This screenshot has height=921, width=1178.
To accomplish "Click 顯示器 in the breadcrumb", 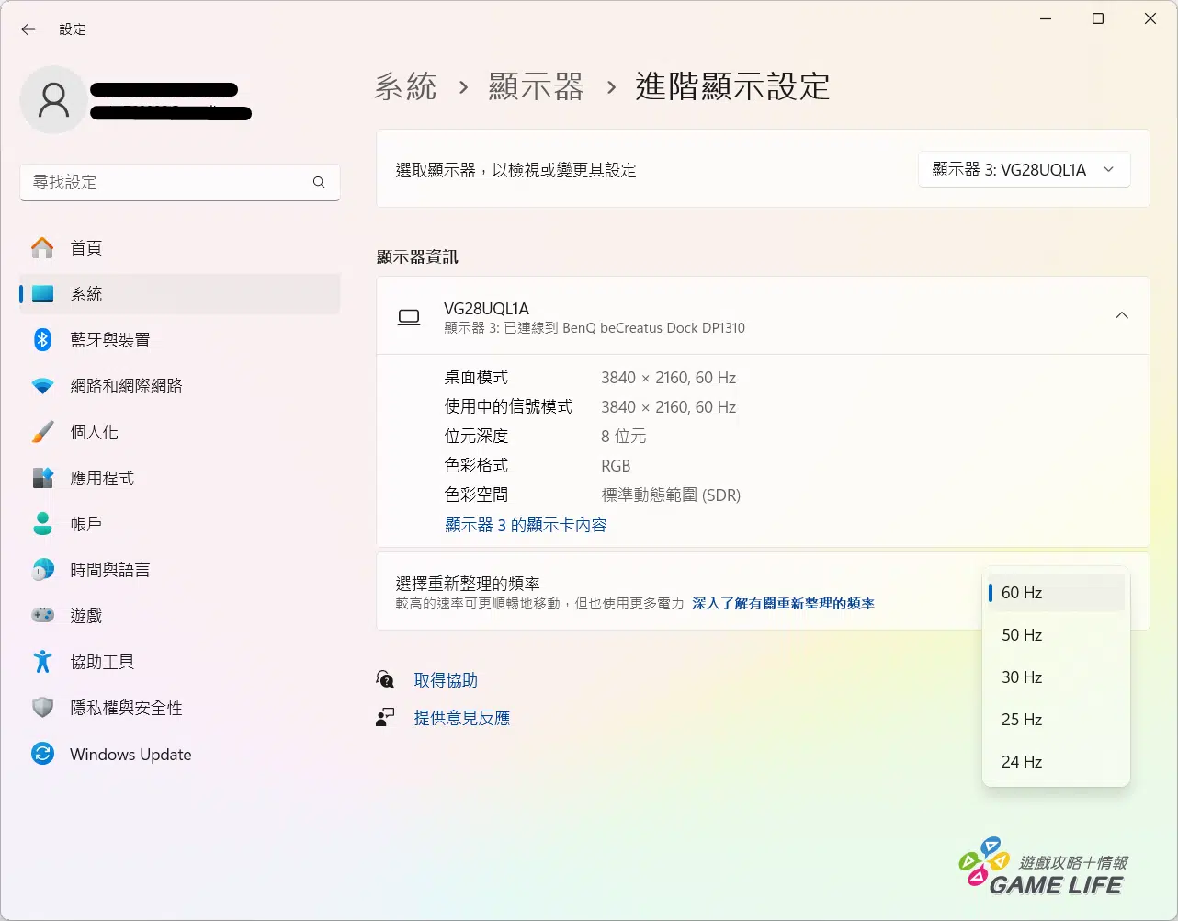I will click(536, 87).
